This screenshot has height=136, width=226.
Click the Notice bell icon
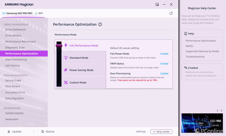tap(43, 131)
